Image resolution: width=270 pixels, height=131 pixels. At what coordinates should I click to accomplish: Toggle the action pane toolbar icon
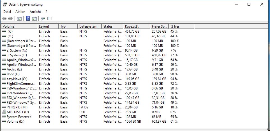pyautogui.click(x=34, y=19)
